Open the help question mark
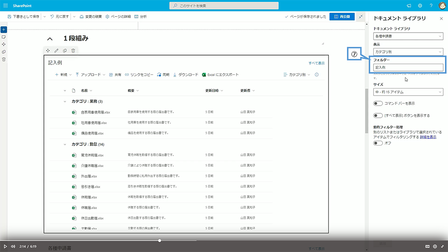This screenshot has height=252, width=448. pyautogui.click(x=431, y=5)
